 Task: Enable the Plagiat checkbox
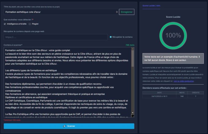30,24
